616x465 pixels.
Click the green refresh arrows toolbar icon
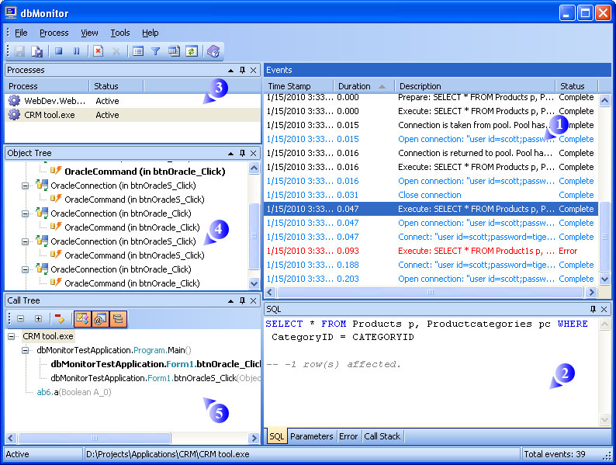[x=192, y=51]
